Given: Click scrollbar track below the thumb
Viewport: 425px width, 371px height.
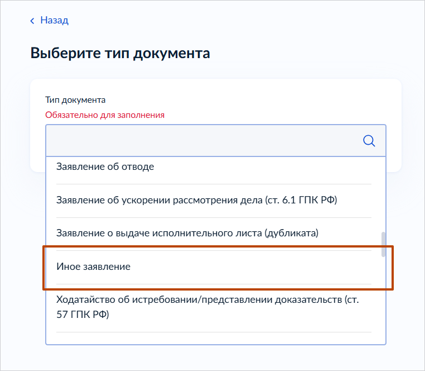Looking at the screenshot, I should [383, 302].
